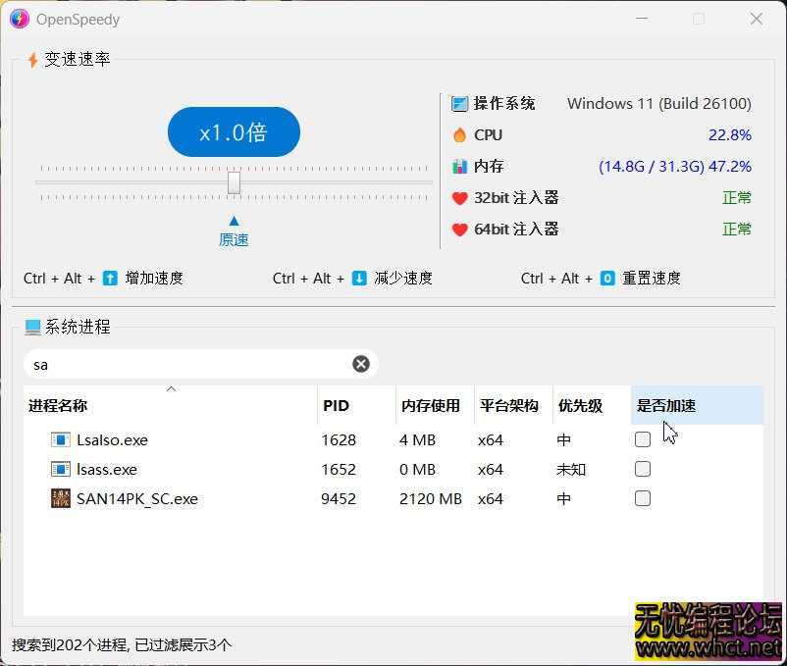Image resolution: width=787 pixels, height=666 pixels.
Task: Click the flame icon beside CPU
Action: point(458,134)
